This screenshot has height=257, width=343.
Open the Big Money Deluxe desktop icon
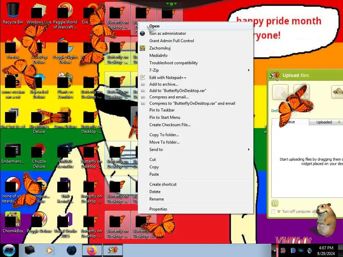(x=39, y=120)
